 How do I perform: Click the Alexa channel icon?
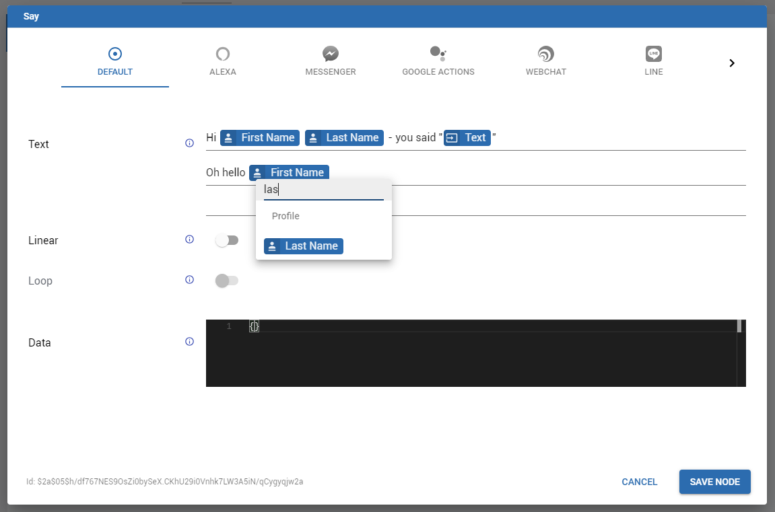click(x=223, y=54)
